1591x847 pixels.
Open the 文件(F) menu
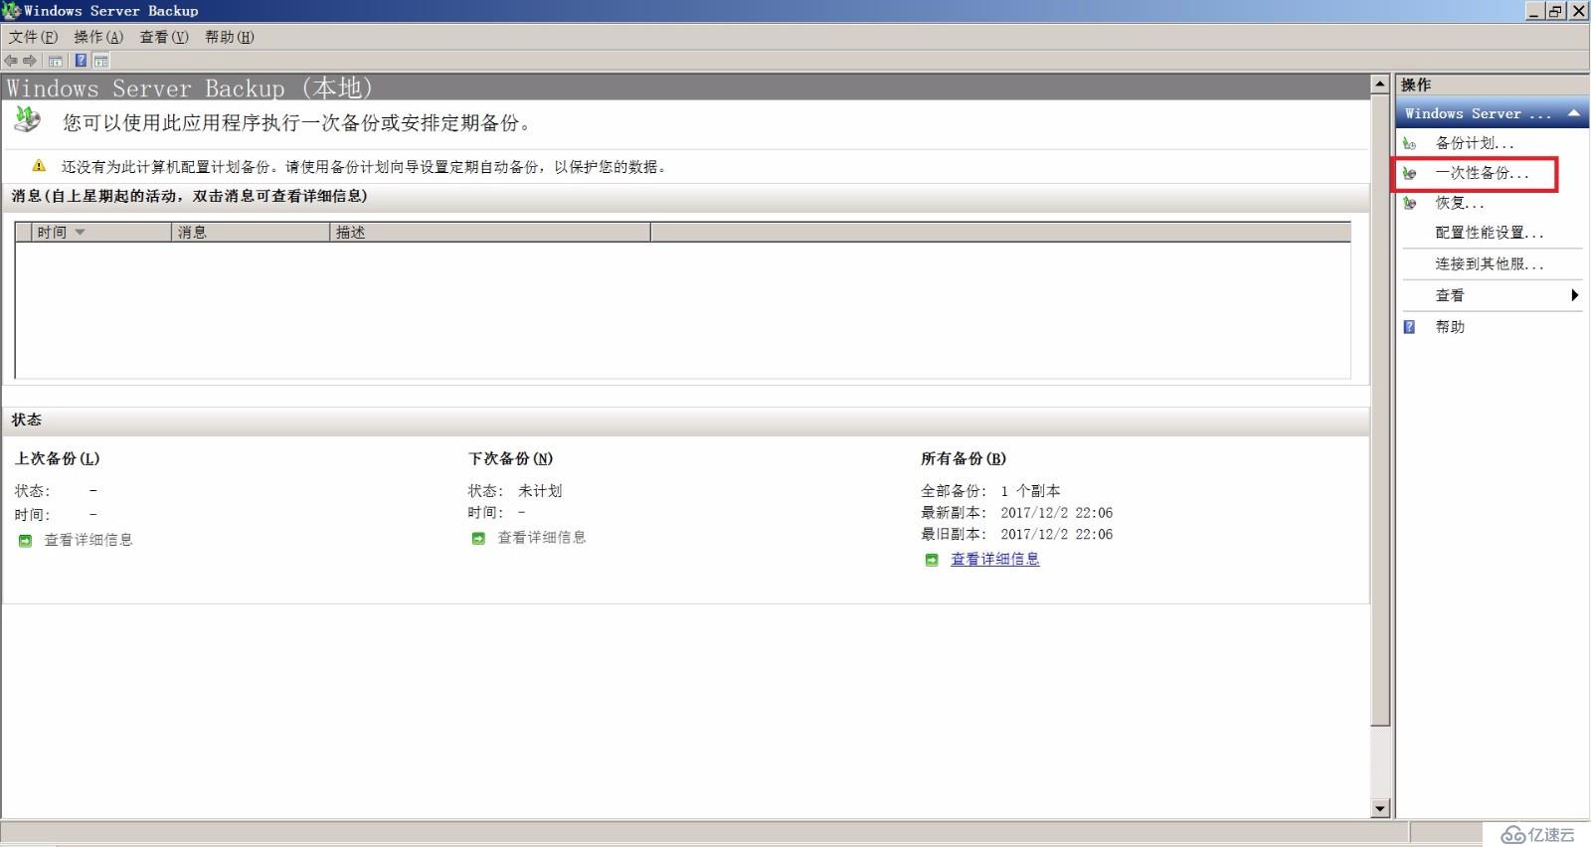pyautogui.click(x=34, y=37)
